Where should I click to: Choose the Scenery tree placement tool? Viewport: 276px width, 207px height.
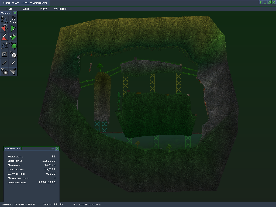tap(13, 46)
